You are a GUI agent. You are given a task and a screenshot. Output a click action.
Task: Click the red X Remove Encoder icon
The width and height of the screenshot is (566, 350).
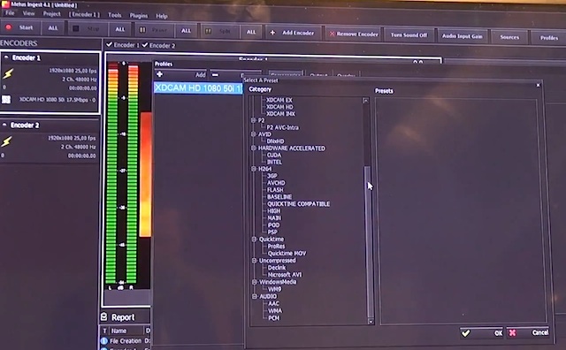(333, 34)
